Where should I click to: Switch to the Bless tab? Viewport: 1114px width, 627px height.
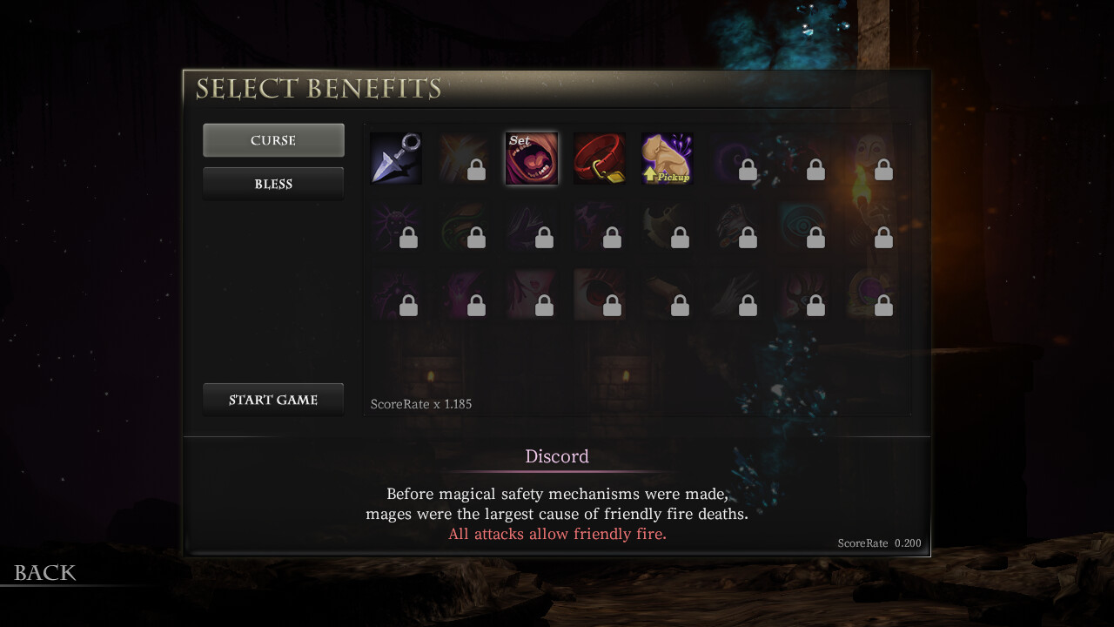pyautogui.click(x=273, y=184)
